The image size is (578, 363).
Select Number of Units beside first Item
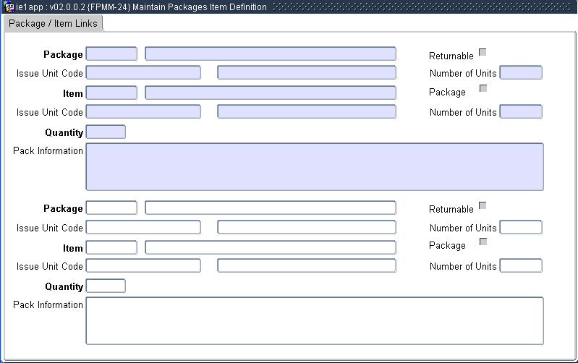click(x=520, y=111)
